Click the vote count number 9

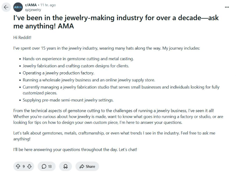tap(23, 166)
